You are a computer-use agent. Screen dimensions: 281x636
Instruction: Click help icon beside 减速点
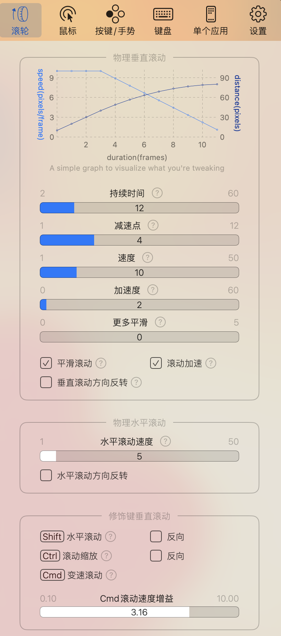pyautogui.click(x=153, y=225)
